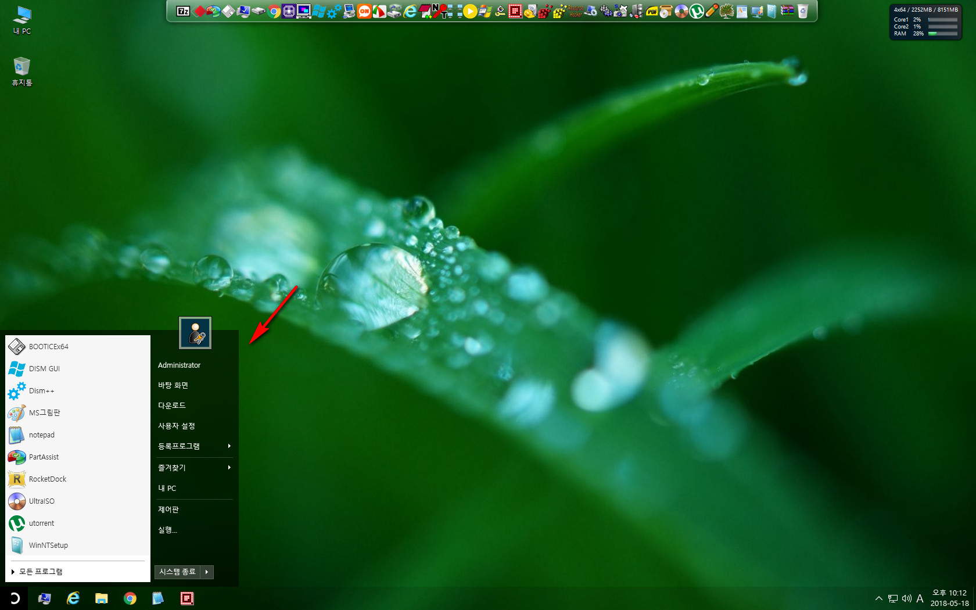The height and width of the screenshot is (610, 976).
Task: Open the Administrator folder link
Action: coord(179,365)
